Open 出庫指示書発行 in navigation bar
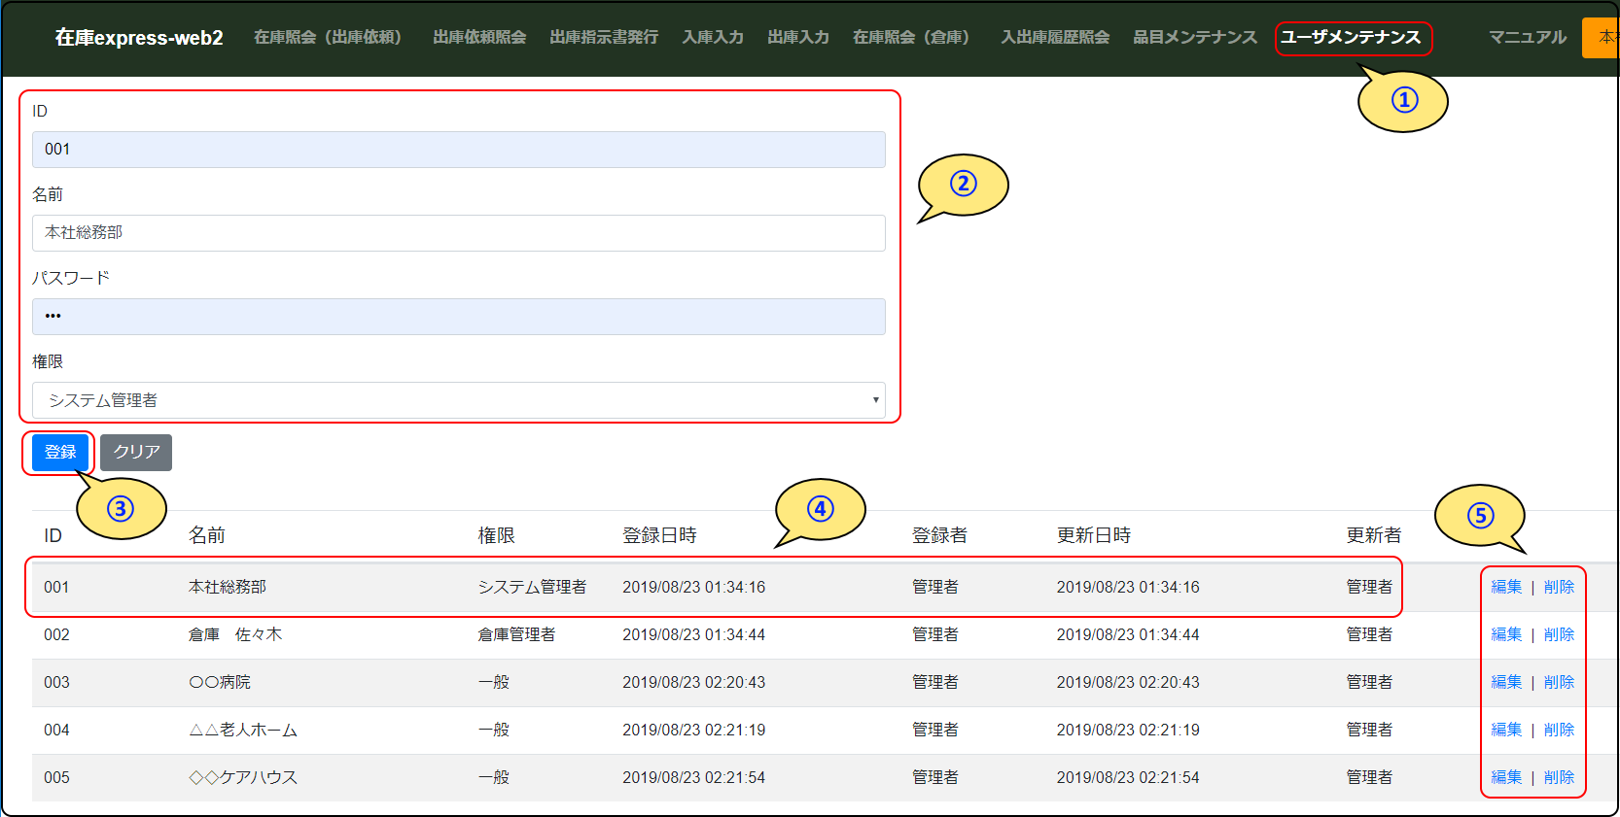Viewport: 1620px width, 817px height. pyautogui.click(x=603, y=38)
